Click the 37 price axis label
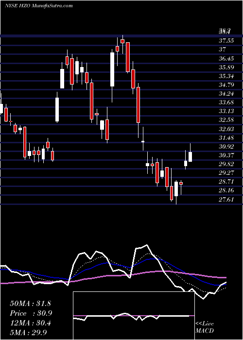 click(x=223, y=50)
